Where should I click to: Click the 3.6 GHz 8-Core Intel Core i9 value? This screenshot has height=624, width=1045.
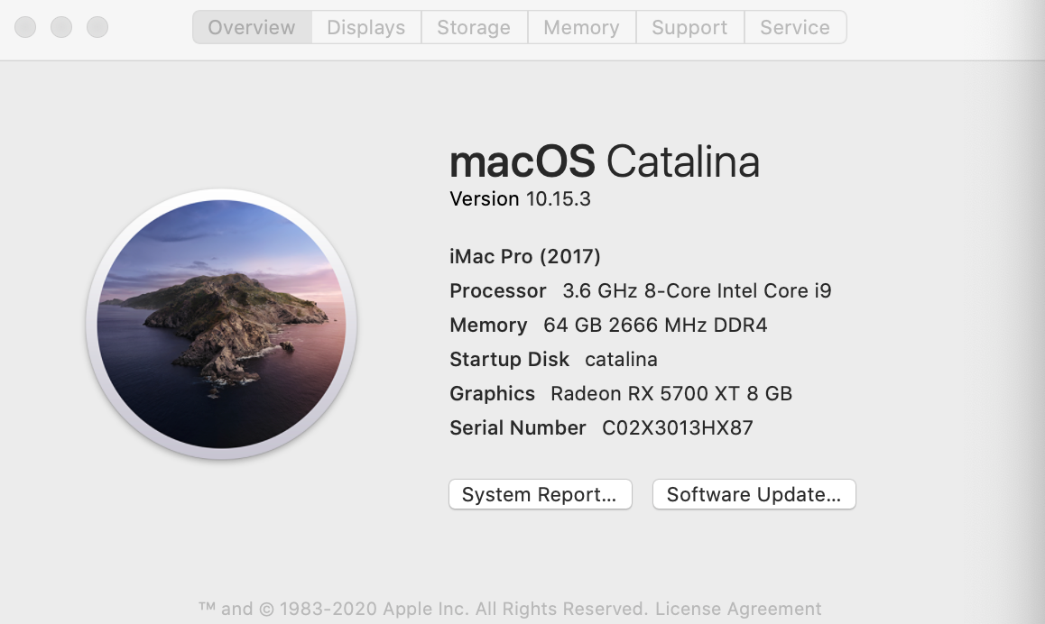tap(697, 290)
